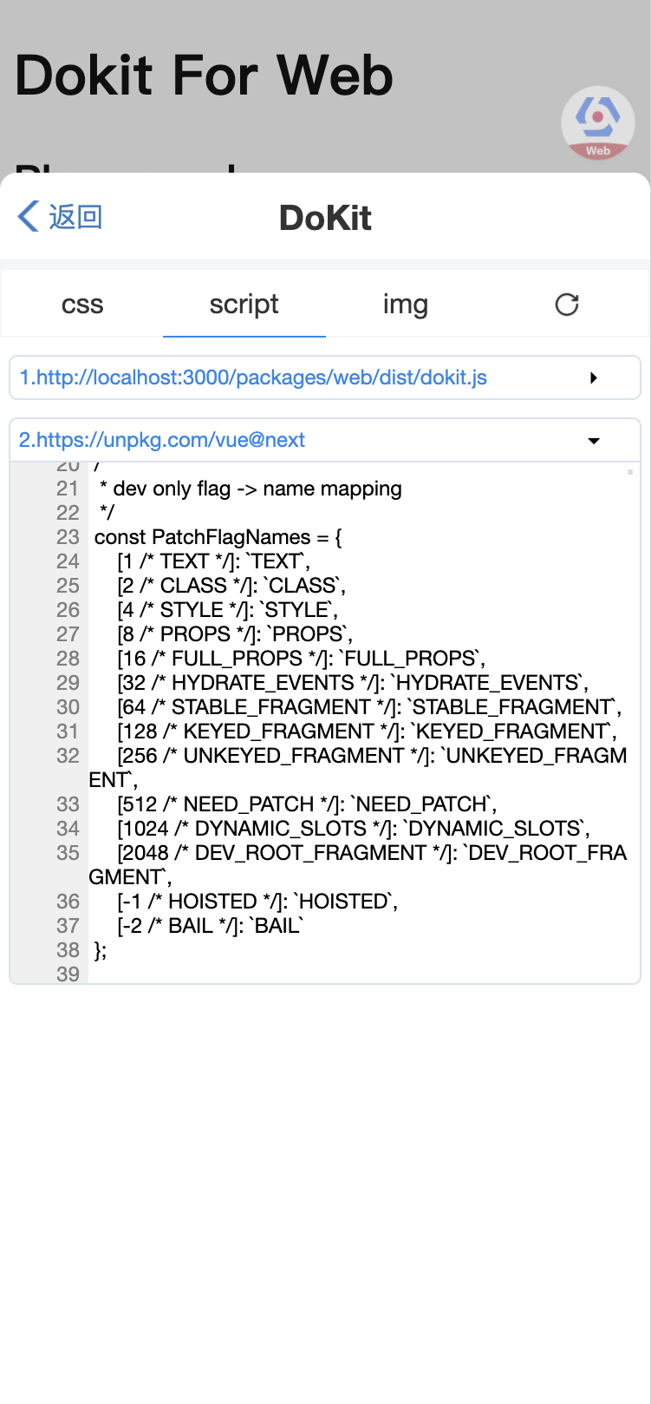Click the '[8 /* PROPS */]' code line
Screen dimensions: 651x1404
[235, 634]
